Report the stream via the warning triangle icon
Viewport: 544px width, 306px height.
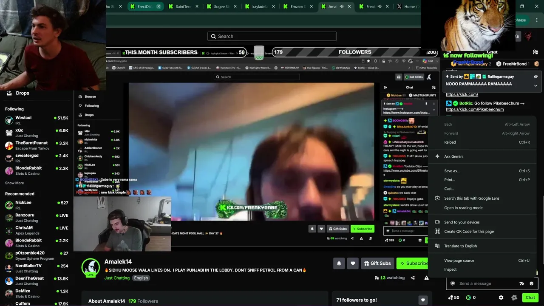pyautogui.click(x=426, y=278)
